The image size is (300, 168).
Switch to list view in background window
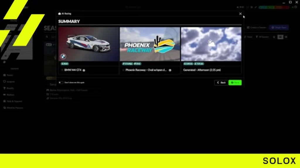point(286,37)
